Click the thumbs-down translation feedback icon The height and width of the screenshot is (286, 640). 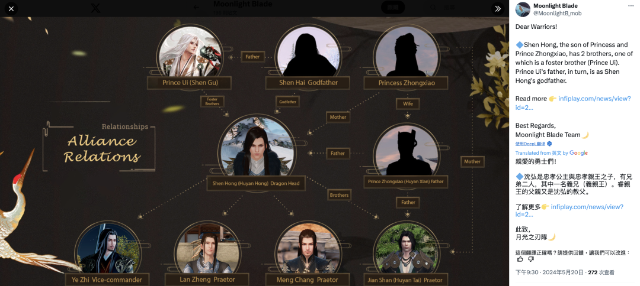[x=531, y=259]
